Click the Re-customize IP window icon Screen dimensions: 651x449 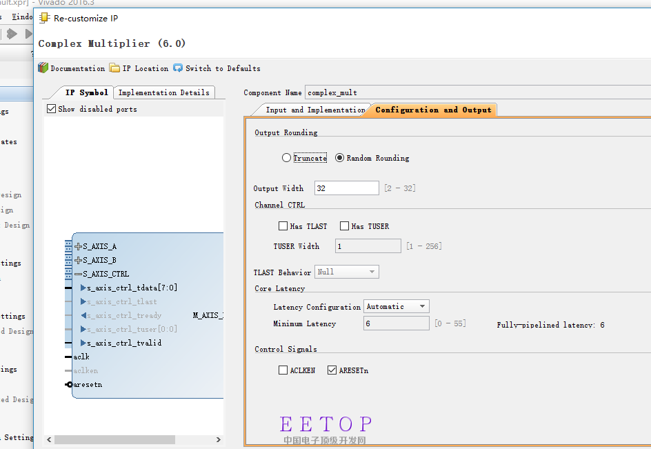tap(44, 18)
